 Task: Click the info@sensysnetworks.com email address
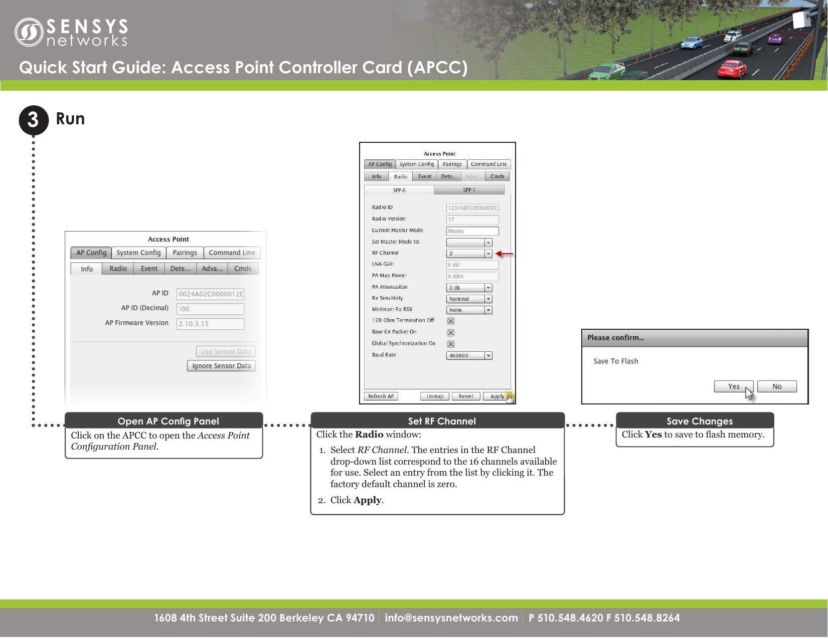tap(451, 618)
